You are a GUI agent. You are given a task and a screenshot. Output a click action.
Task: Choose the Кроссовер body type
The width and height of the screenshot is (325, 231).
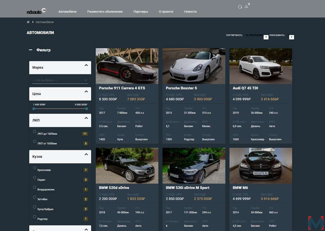[x=35, y=168]
